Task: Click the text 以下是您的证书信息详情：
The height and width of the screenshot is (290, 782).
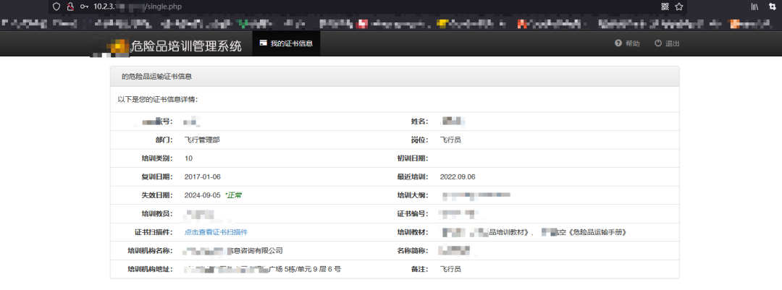Action: [x=158, y=99]
